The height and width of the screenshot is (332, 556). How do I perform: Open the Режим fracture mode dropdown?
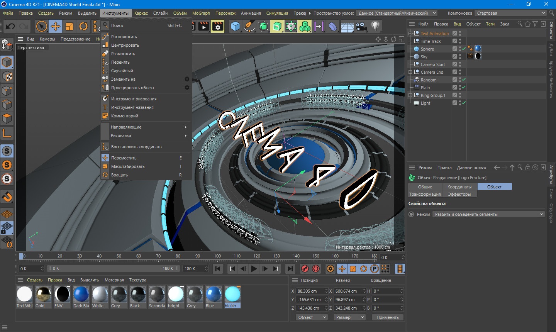point(488,214)
